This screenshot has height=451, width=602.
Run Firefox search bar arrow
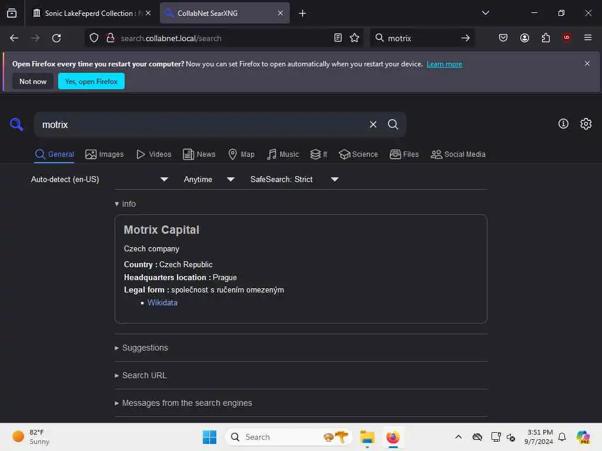[466, 38]
